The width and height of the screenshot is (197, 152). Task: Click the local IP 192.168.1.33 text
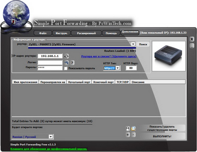pos(178,33)
